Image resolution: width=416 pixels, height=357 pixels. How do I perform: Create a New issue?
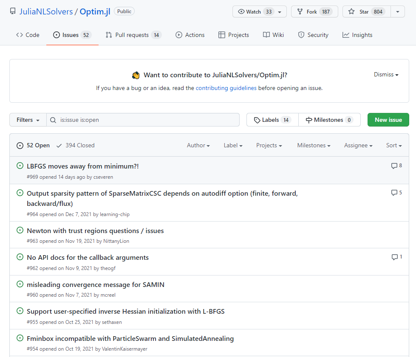(x=388, y=120)
